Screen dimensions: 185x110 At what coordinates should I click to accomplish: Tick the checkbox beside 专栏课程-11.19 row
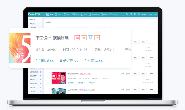(x=49, y=78)
